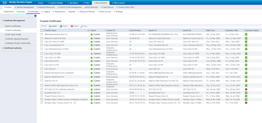Open the Context Visibility dropdown menu
The width and height of the screenshot is (262, 123).
coord(55,3)
